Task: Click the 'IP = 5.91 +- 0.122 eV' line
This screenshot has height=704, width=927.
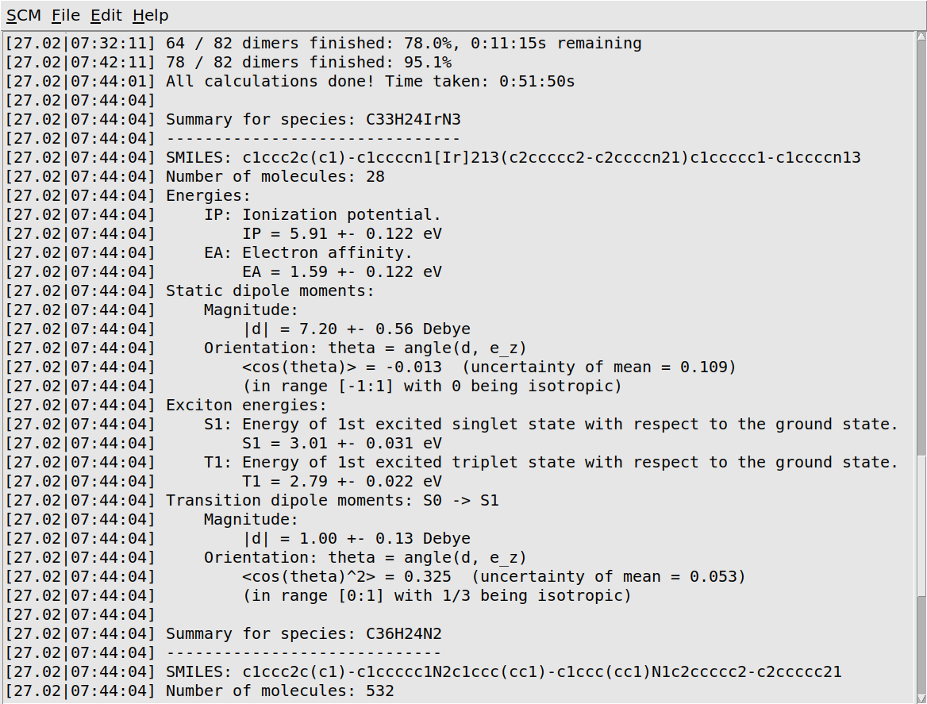Action: pyautogui.click(x=341, y=233)
